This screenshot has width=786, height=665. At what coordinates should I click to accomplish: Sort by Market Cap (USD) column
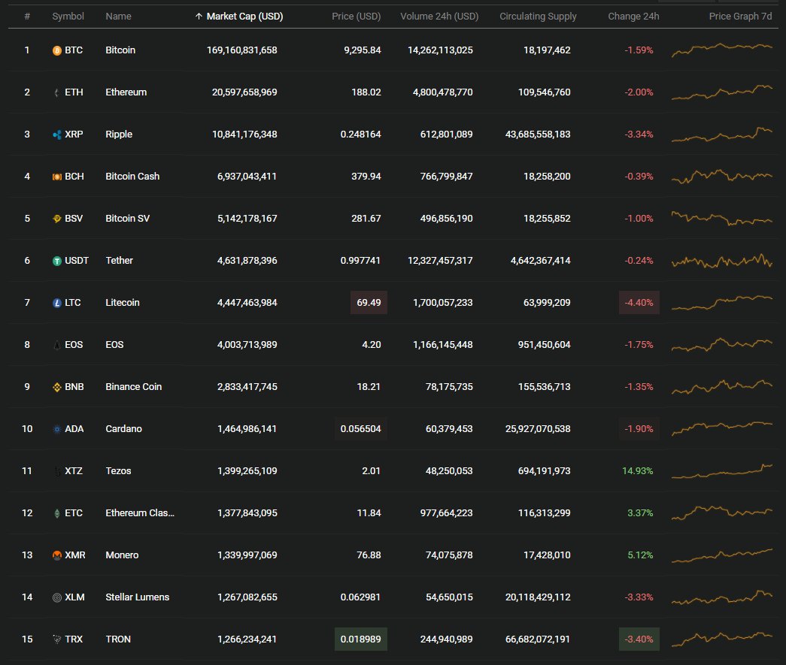244,17
